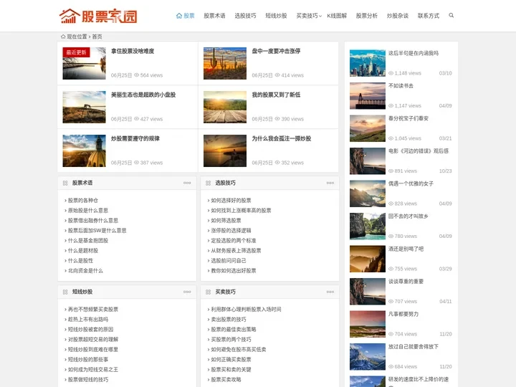This screenshot has height=387, width=516.
Task: Open 短线炒股 in the top navigation
Action: (276, 16)
